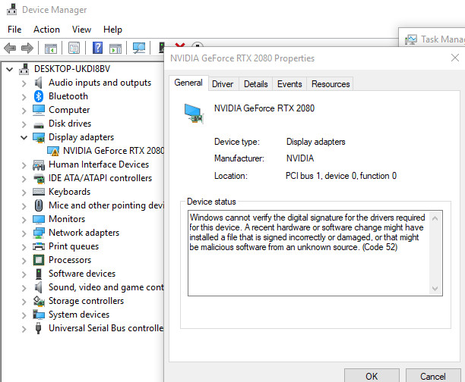Switch to the Details tab
The width and height of the screenshot is (465, 382).
255,84
